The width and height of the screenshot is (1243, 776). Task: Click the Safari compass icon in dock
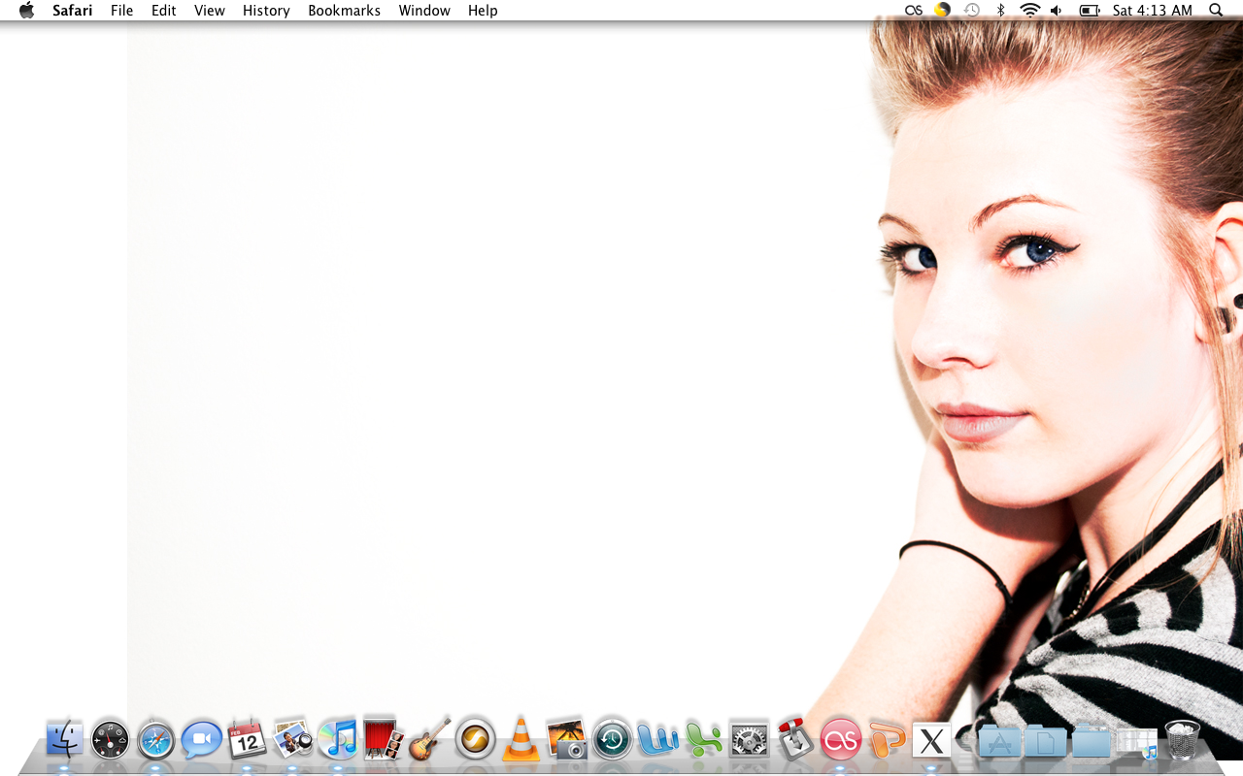[x=155, y=741]
